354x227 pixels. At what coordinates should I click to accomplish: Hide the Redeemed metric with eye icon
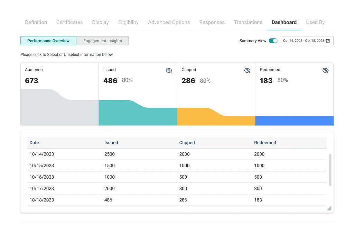click(x=326, y=70)
